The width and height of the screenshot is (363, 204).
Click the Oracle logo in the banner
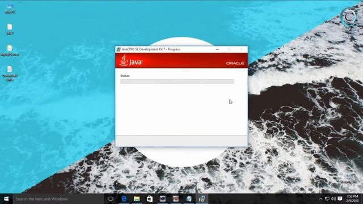235,63
